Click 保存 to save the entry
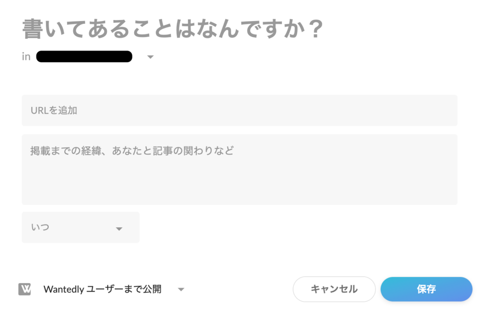The height and width of the screenshot is (312, 480). coord(426,289)
